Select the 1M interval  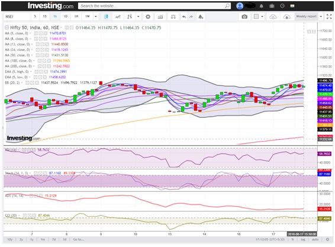76,17
